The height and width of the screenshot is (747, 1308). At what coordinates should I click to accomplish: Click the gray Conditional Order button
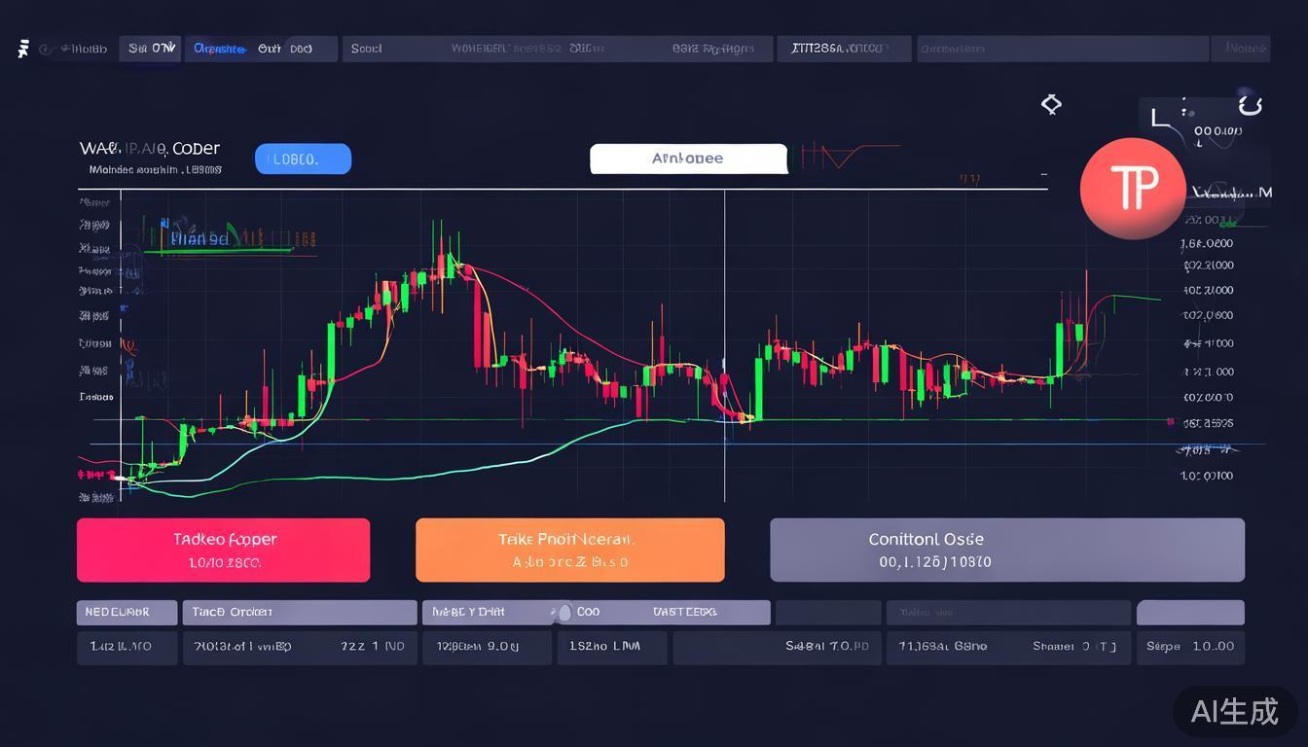tap(1006, 550)
